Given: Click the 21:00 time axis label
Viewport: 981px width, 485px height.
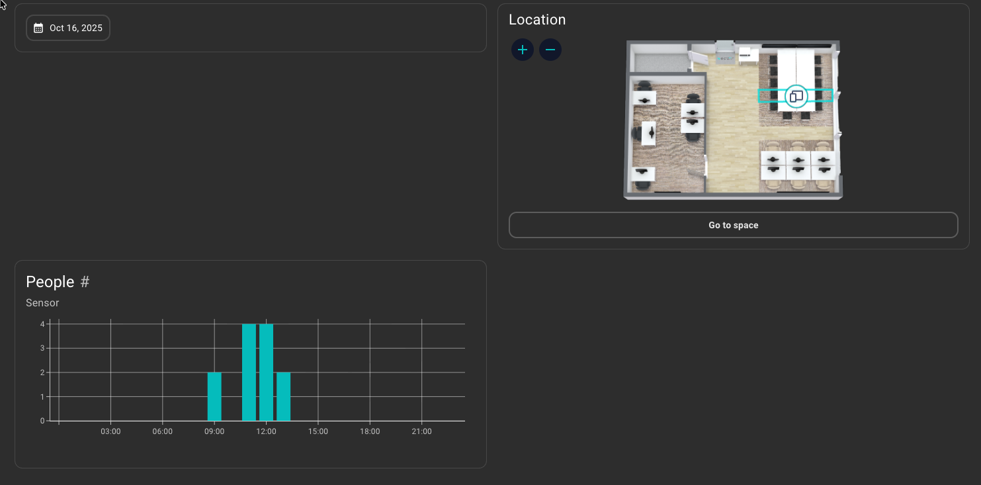Looking at the screenshot, I should (x=421, y=431).
